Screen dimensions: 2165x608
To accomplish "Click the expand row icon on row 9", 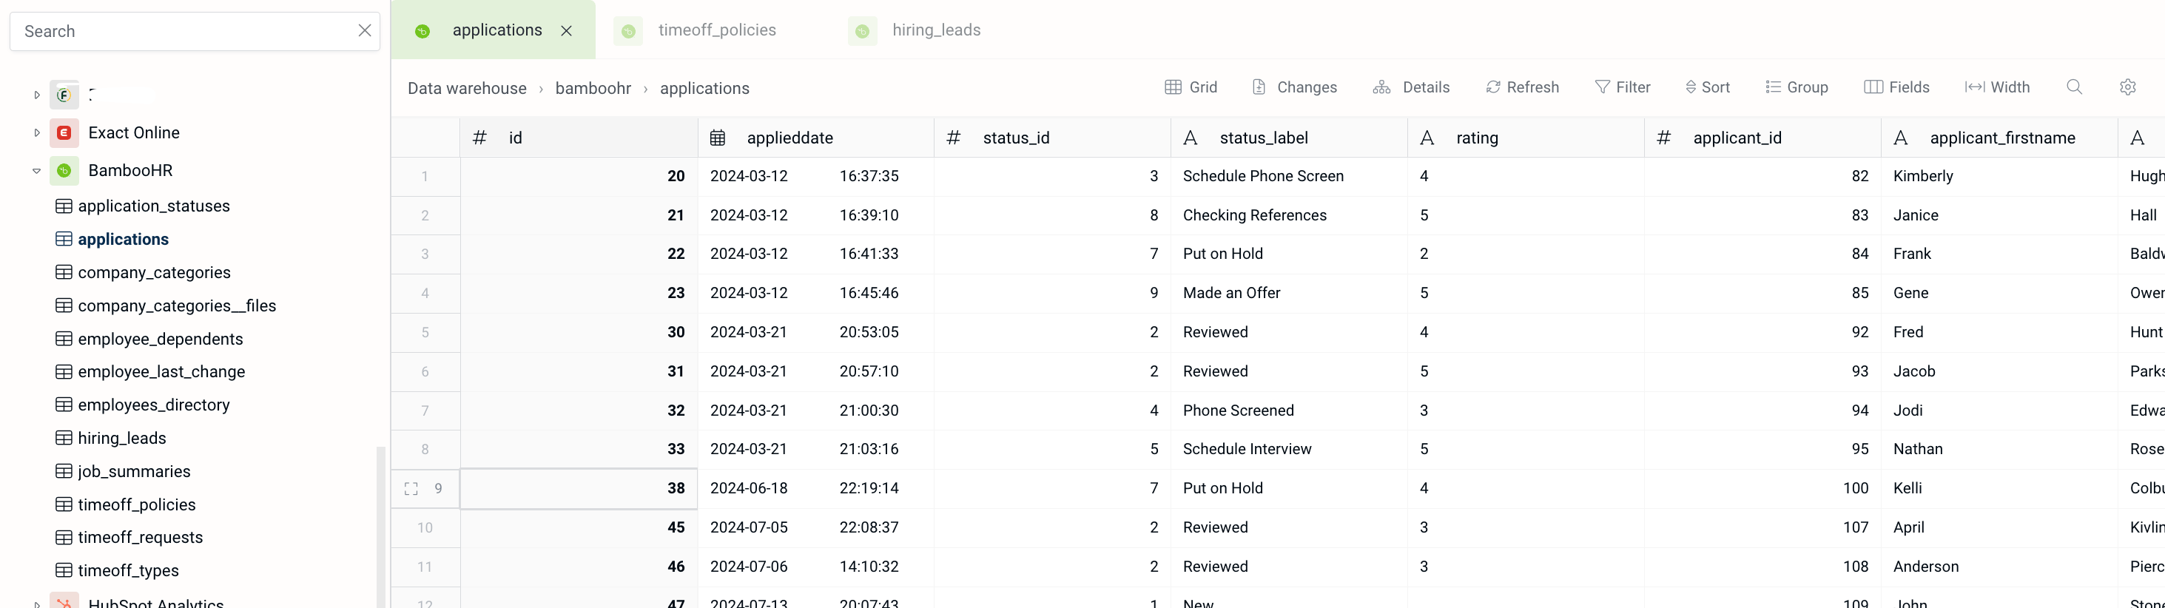I will coord(411,489).
